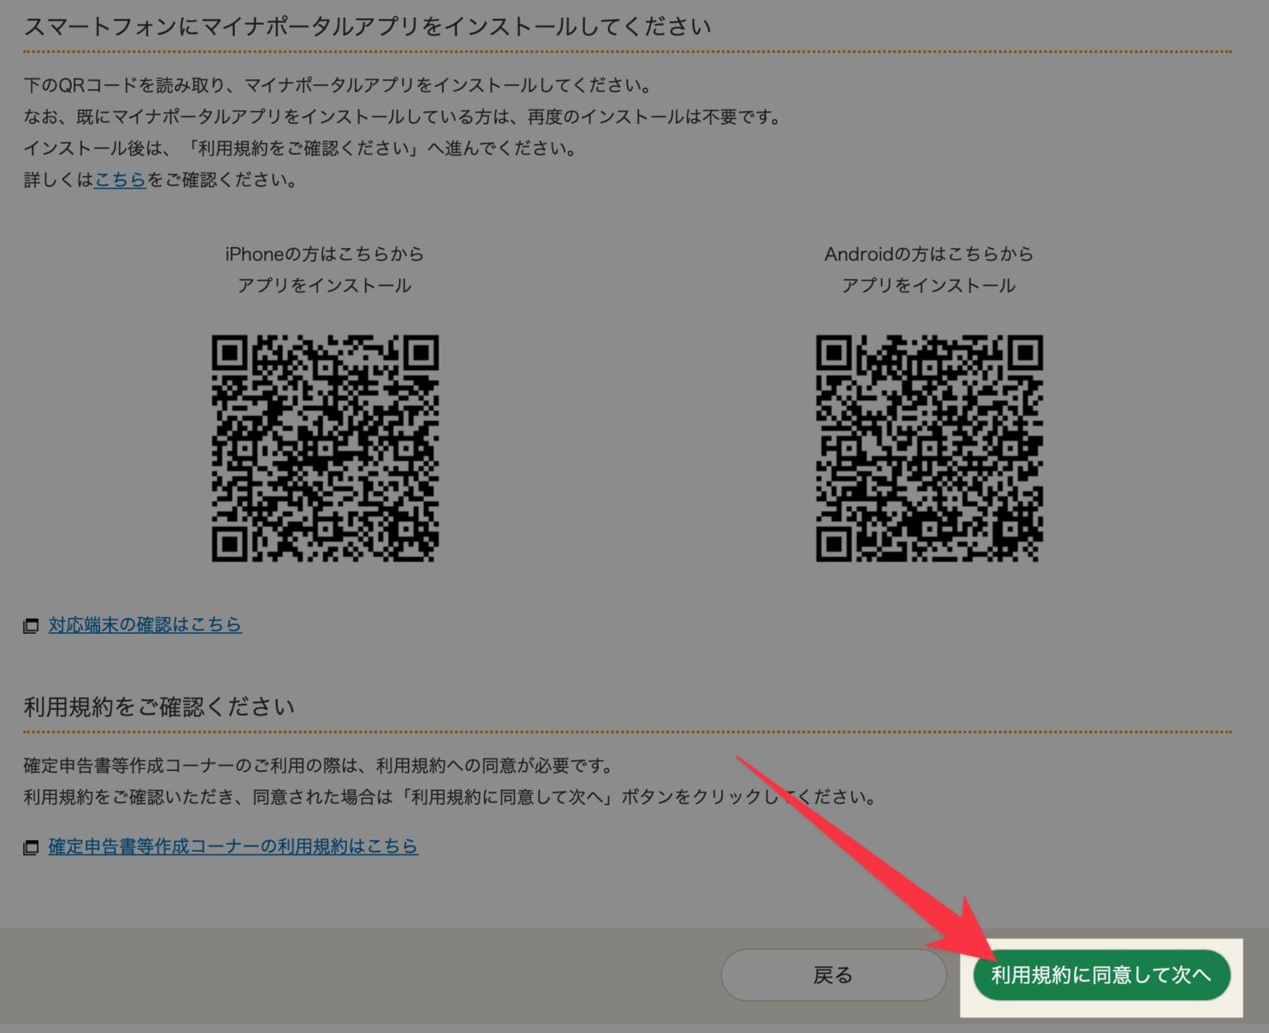Click the なお、既にマイナポータルアプリ note line

[x=402, y=117]
